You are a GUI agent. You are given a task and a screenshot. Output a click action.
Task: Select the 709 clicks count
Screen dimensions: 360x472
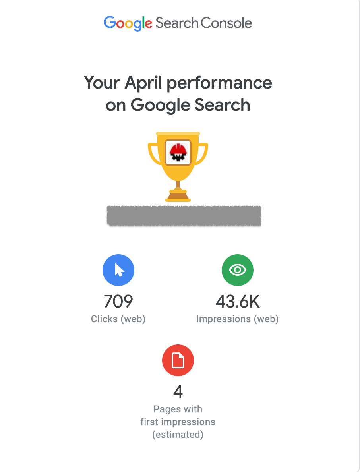click(x=118, y=302)
